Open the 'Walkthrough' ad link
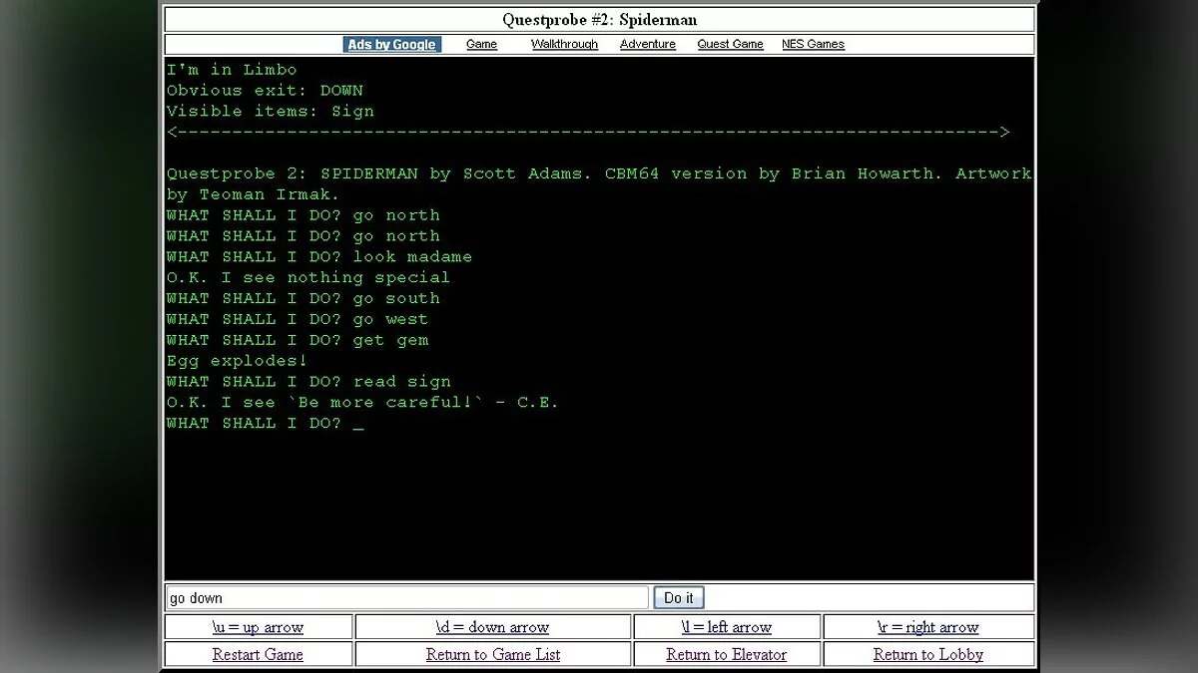This screenshot has height=673, width=1198. pos(564,44)
